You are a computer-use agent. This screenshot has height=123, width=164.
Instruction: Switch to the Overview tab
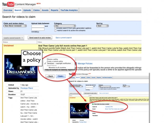click(x=8, y=10)
